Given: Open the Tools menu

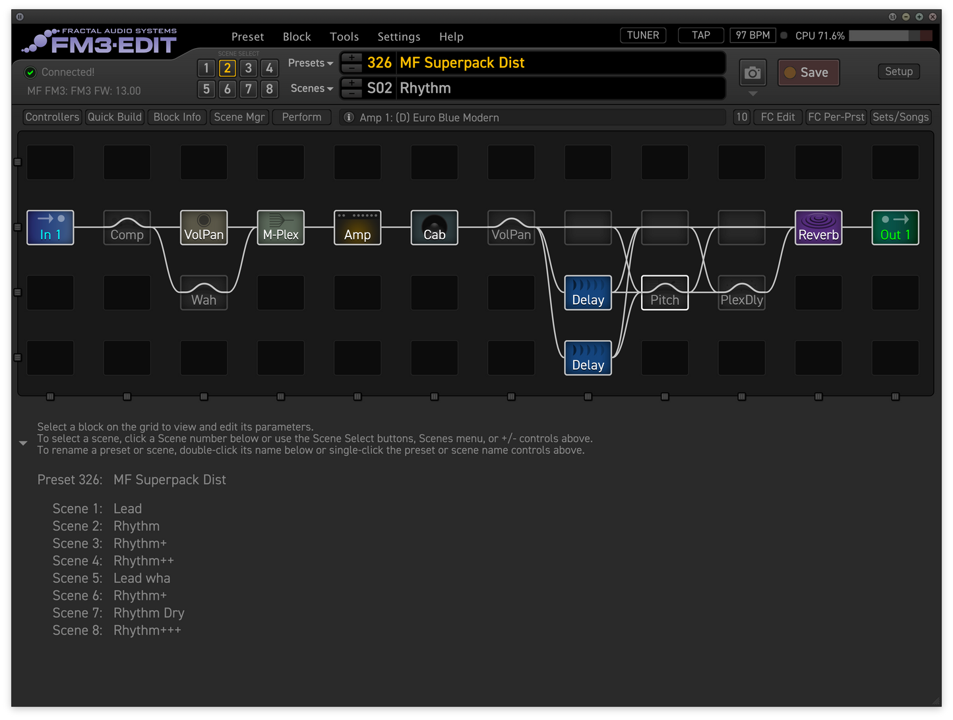Looking at the screenshot, I should (344, 37).
